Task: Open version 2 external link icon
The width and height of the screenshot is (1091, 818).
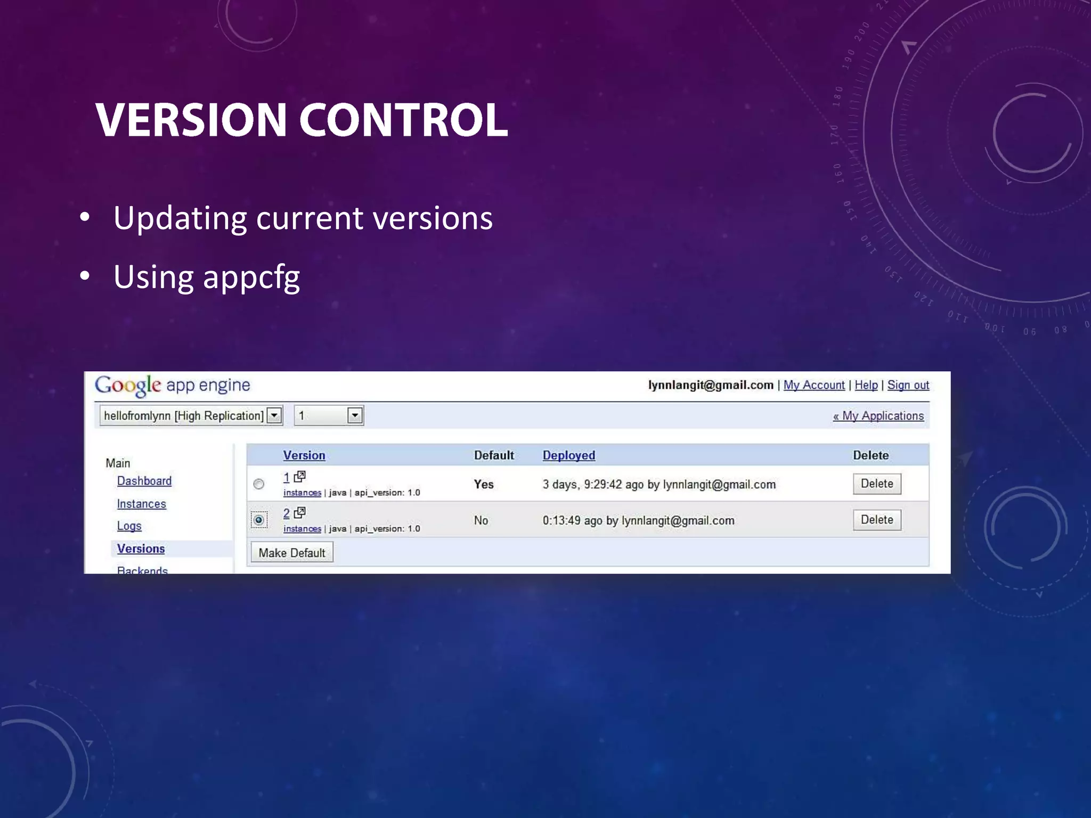Action: point(300,512)
